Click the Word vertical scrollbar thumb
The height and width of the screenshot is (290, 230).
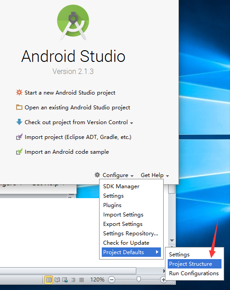(x=172, y=189)
